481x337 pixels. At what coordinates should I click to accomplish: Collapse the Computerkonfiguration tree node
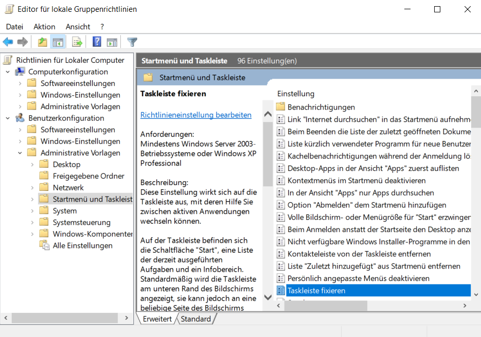(8, 72)
